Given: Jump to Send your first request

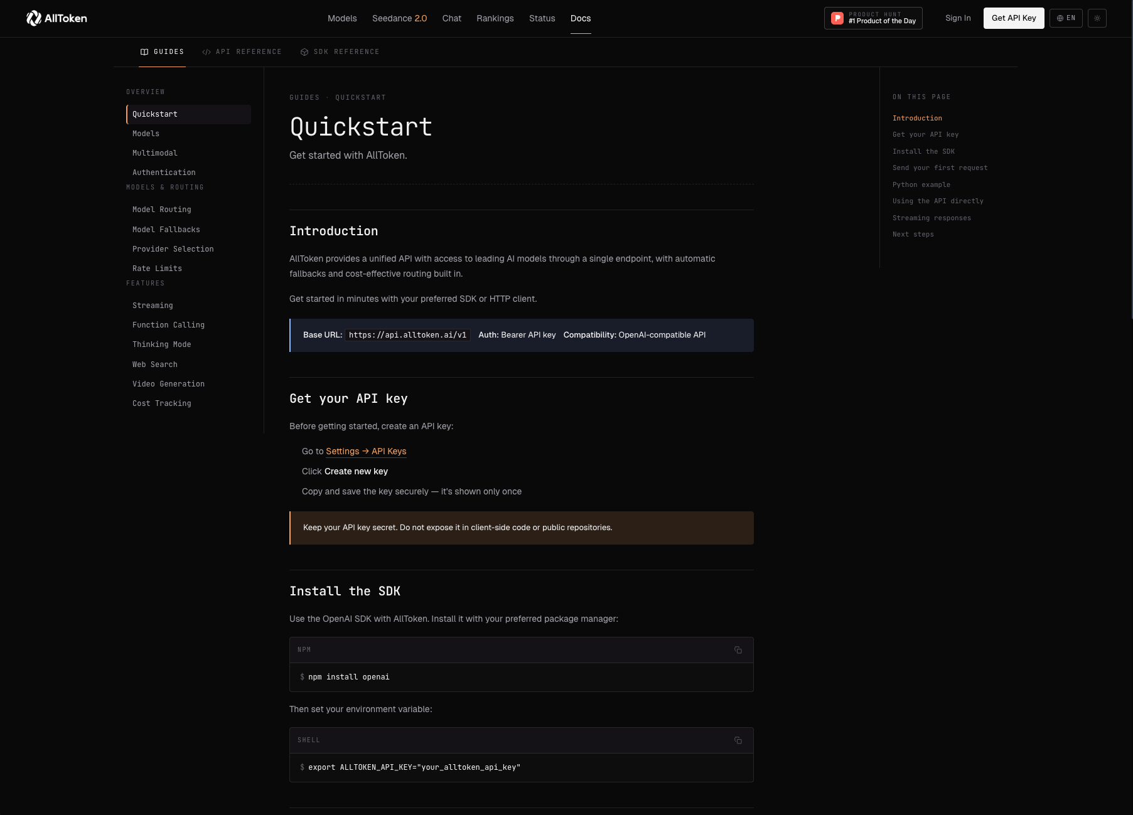Looking at the screenshot, I should [x=940, y=168].
